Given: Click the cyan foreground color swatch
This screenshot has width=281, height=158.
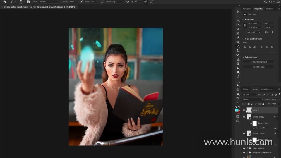Looking at the screenshot, I should [237, 110].
